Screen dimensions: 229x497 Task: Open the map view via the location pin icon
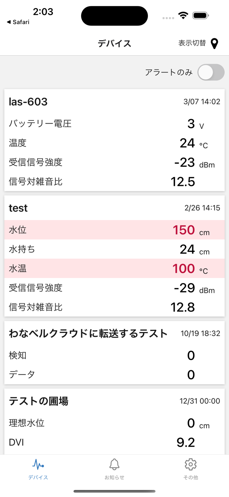pyautogui.click(x=214, y=43)
